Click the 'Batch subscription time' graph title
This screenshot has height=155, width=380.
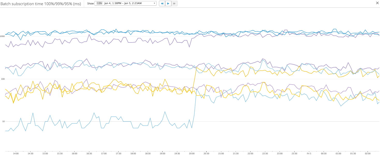[x=41, y=4]
